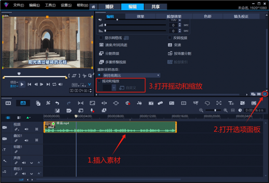Jump to end of preview

point(48,84)
